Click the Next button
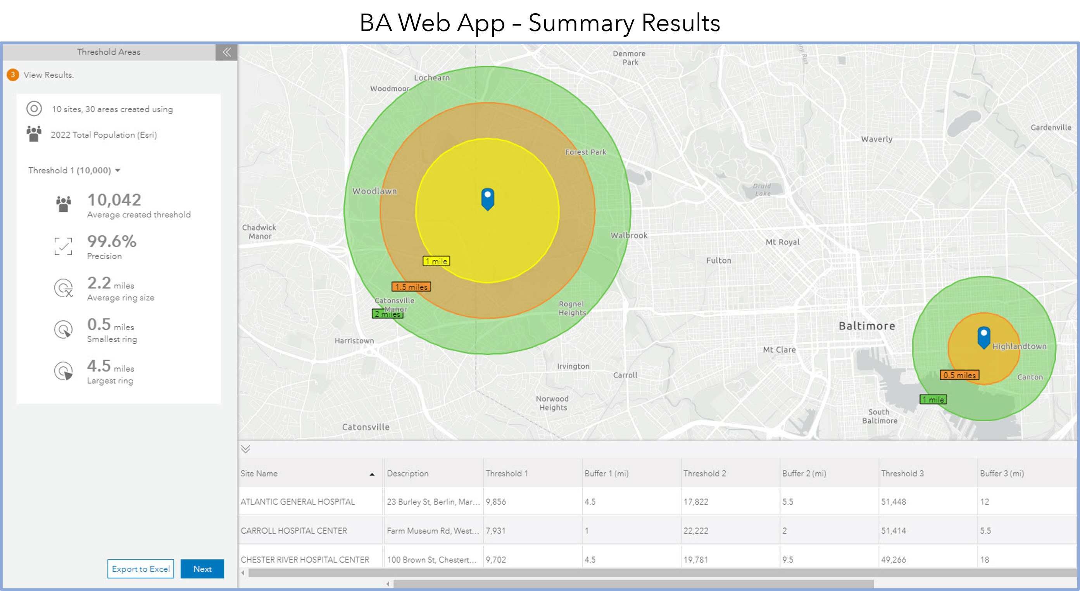This screenshot has height=591, width=1080. click(x=202, y=569)
